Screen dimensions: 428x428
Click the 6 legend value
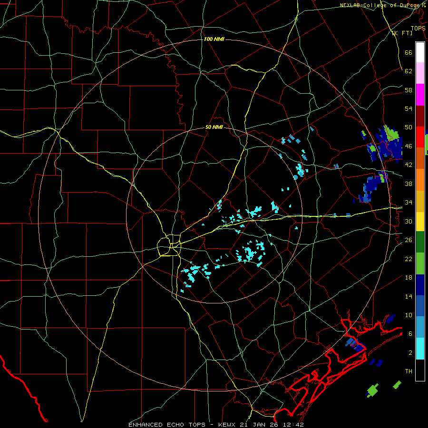click(x=410, y=333)
